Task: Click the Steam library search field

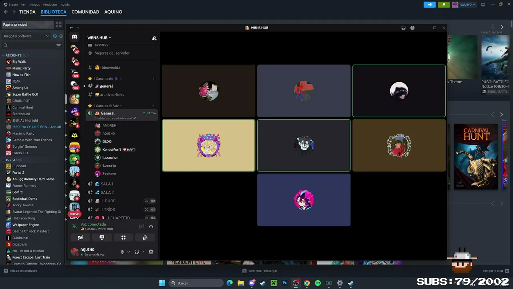Action: [28, 46]
